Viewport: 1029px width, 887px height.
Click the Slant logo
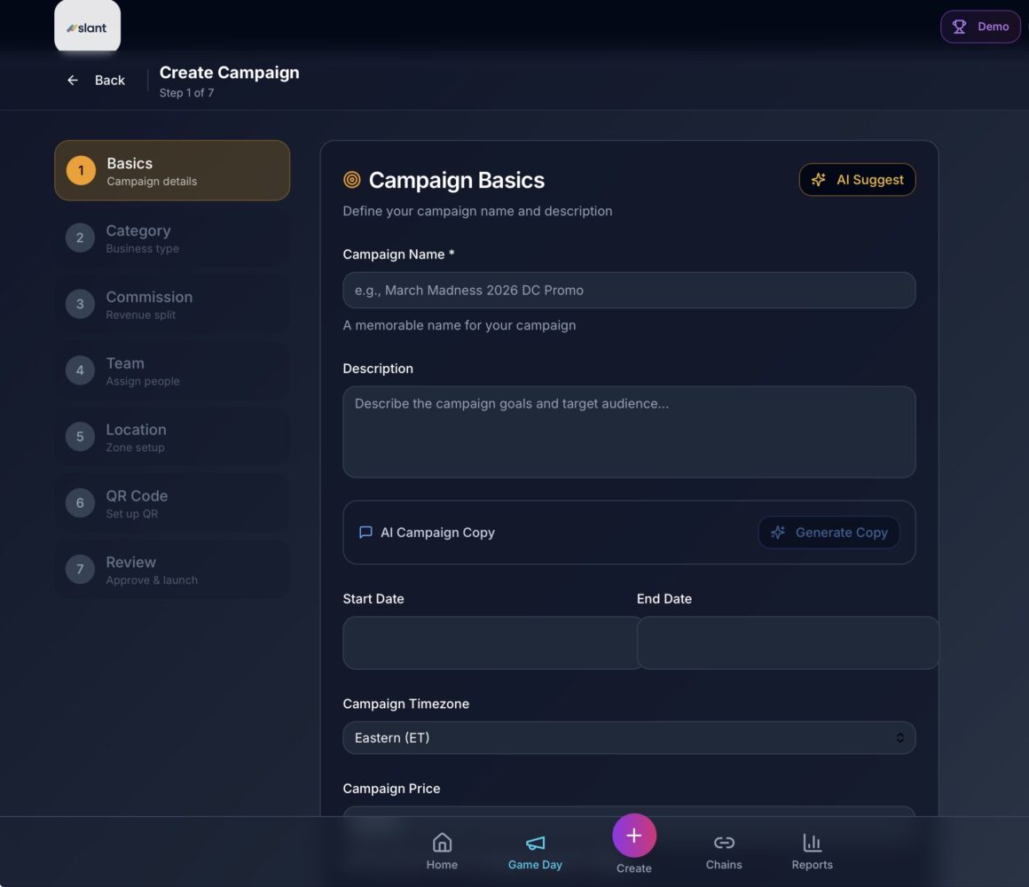tap(87, 27)
